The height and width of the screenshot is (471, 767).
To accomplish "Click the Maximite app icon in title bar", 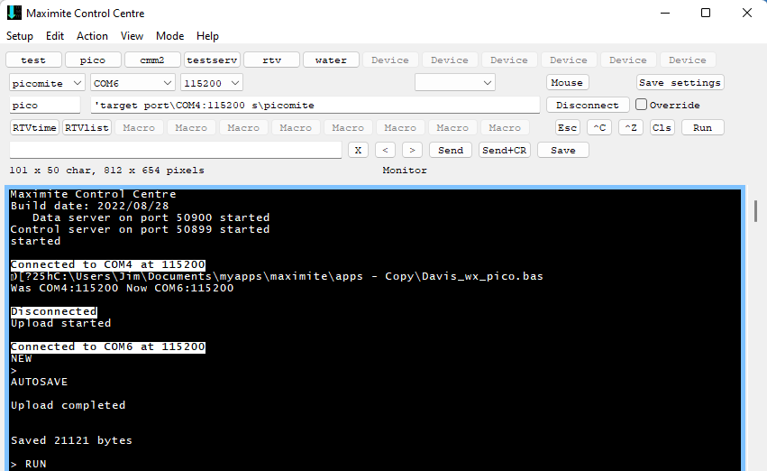I will tap(14, 14).
